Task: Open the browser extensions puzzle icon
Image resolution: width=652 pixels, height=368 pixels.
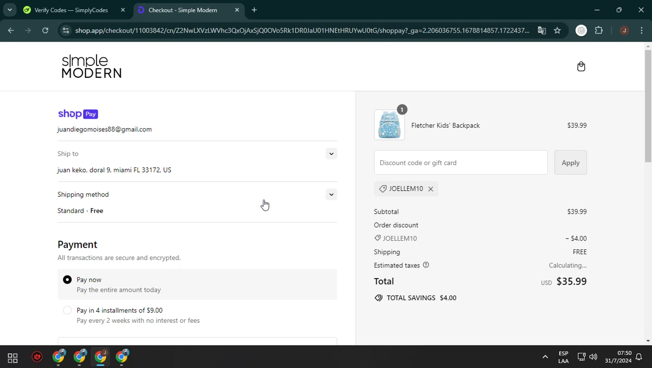Action: click(x=599, y=30)
